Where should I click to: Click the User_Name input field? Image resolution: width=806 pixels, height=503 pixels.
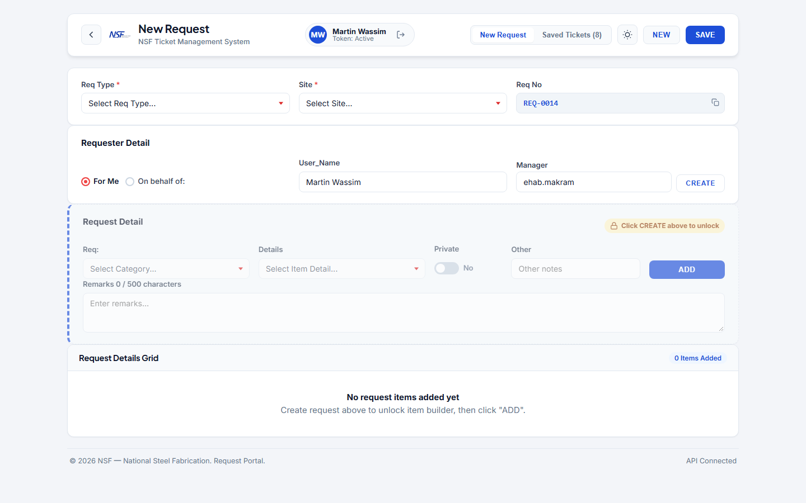tap(403, 182)
